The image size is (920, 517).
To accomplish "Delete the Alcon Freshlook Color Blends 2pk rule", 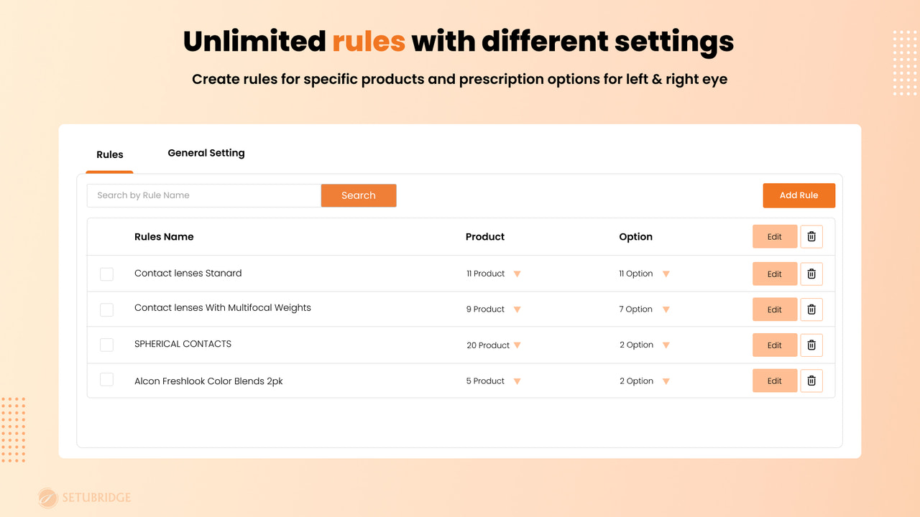I will 811,381.
